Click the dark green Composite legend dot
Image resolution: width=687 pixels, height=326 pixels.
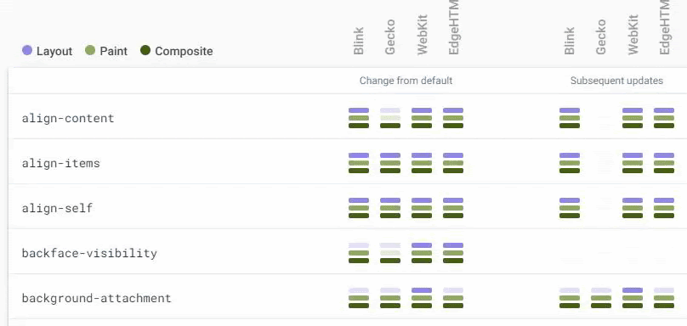(x=145, y=50)
